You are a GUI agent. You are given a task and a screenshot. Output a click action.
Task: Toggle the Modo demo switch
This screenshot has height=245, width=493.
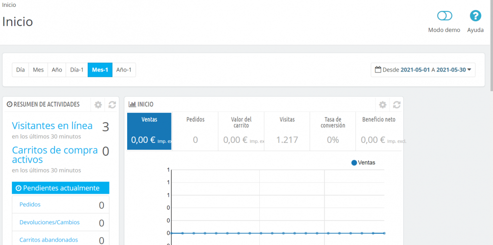[x=444, y=16]
